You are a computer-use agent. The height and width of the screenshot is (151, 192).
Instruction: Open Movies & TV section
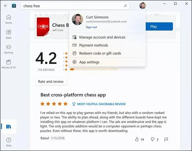[x=9, y=64]
